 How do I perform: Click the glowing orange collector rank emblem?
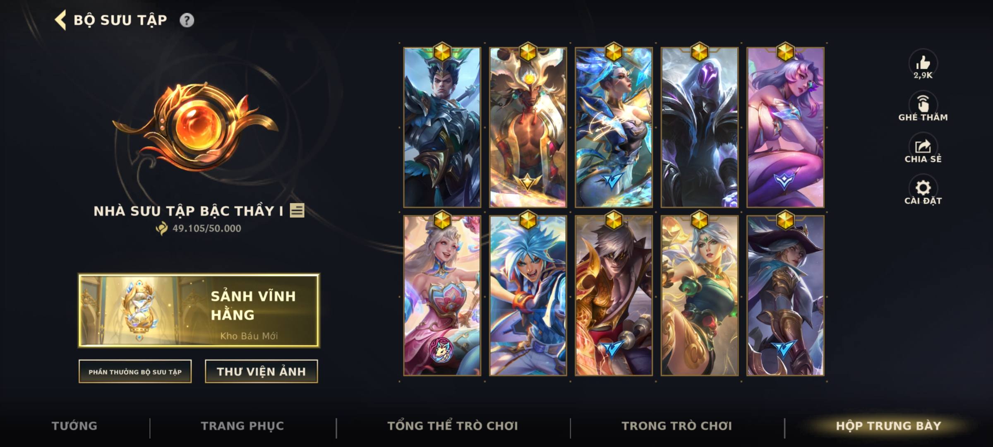pos(195,127)
